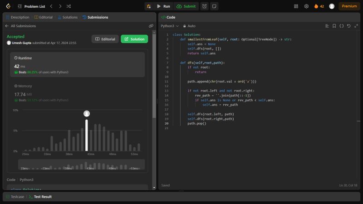
Task: Copy the submission link icon
Action: click(x=151, y=26)
